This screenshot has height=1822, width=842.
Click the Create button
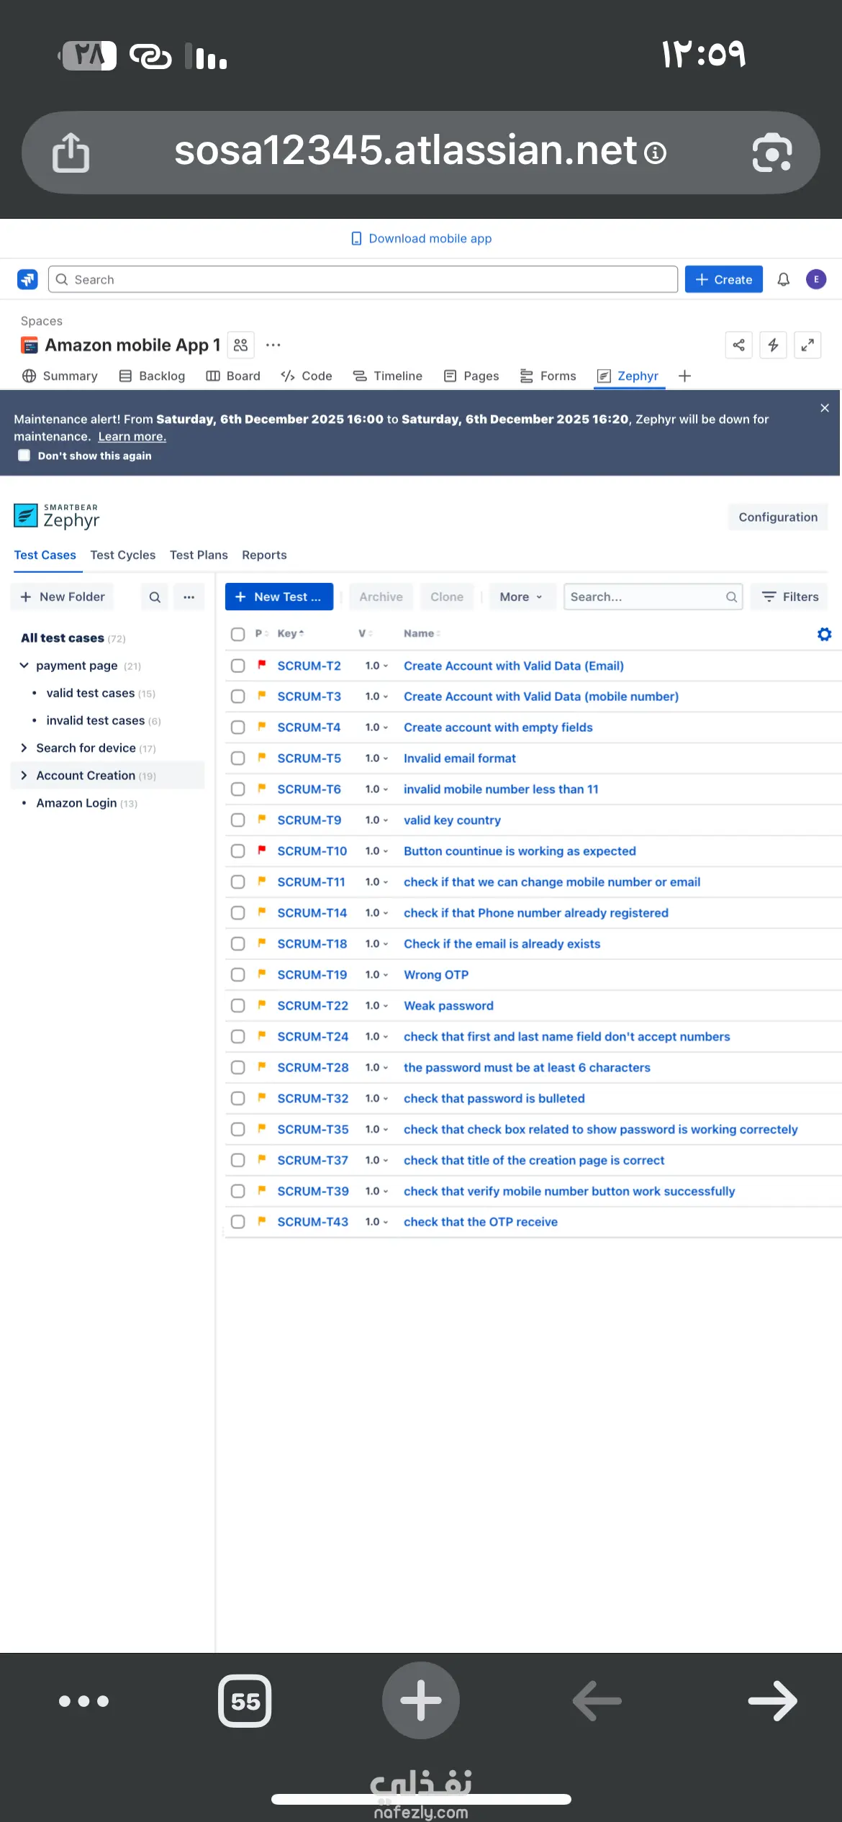(723, 279)
